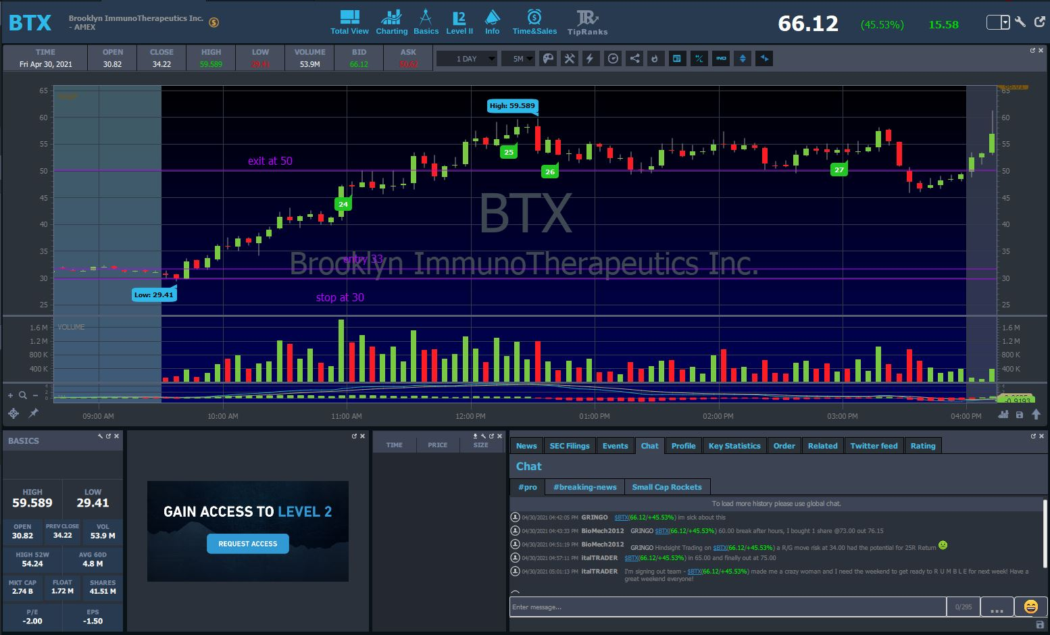
Task: Pop out the main window using header arrow
Action: tap(1039, 22)
